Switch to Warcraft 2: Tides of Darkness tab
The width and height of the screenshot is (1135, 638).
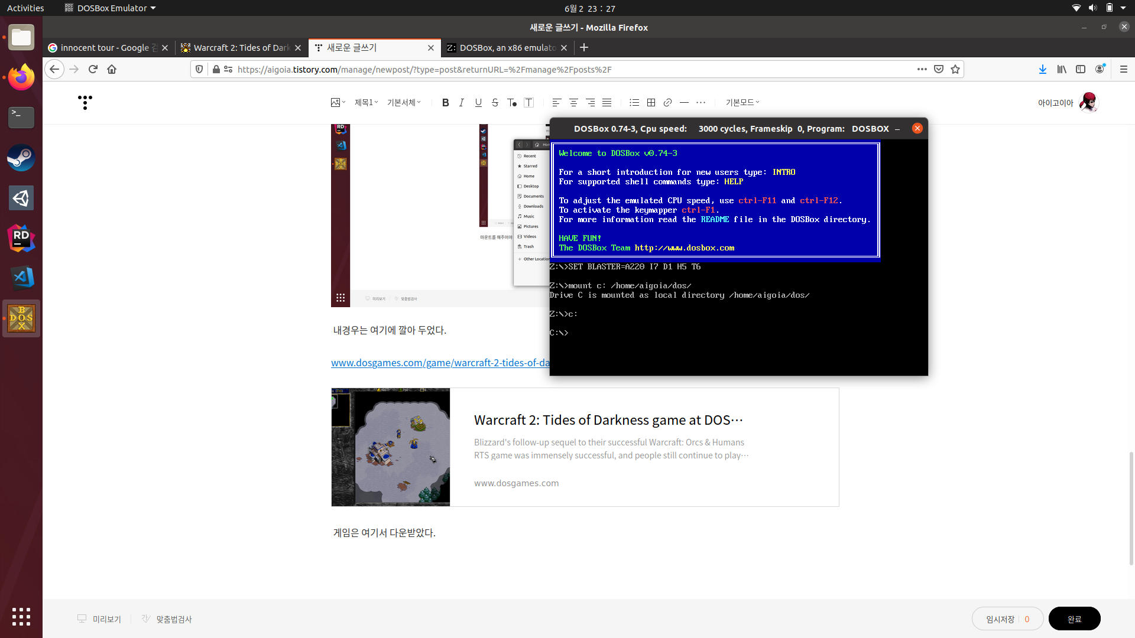[241, 48]
